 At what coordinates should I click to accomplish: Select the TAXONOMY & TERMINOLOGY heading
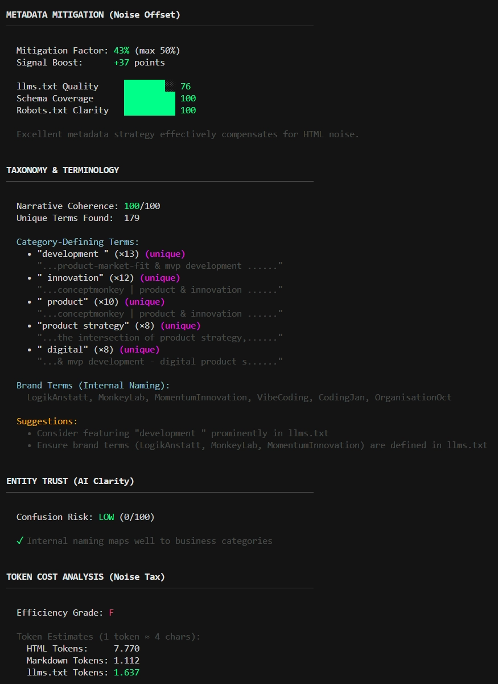pos(63,170)
